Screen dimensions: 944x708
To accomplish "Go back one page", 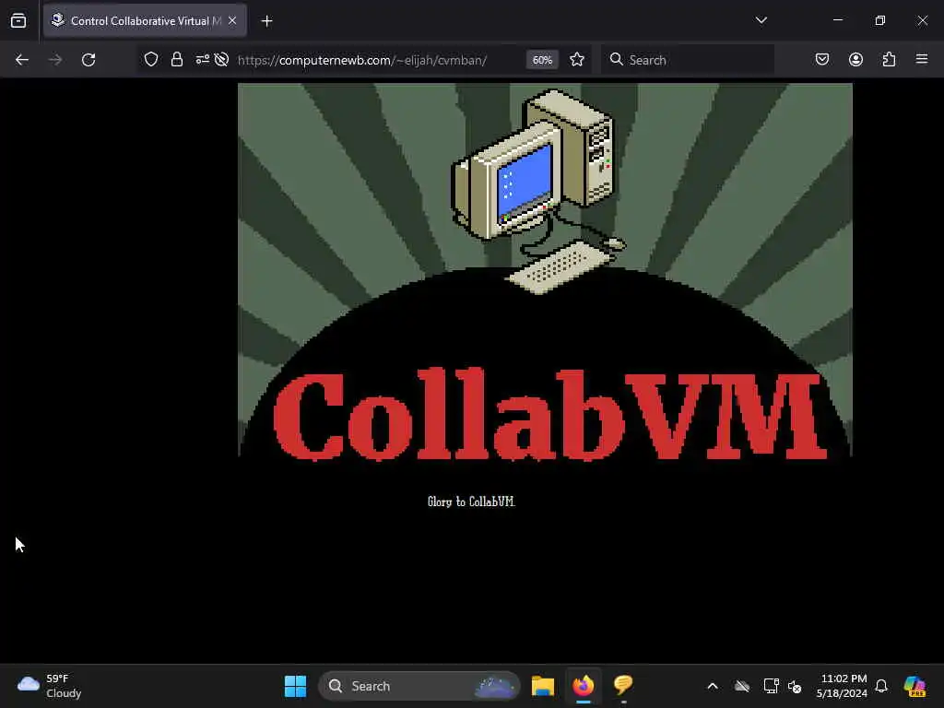I will tap(22, 60).
